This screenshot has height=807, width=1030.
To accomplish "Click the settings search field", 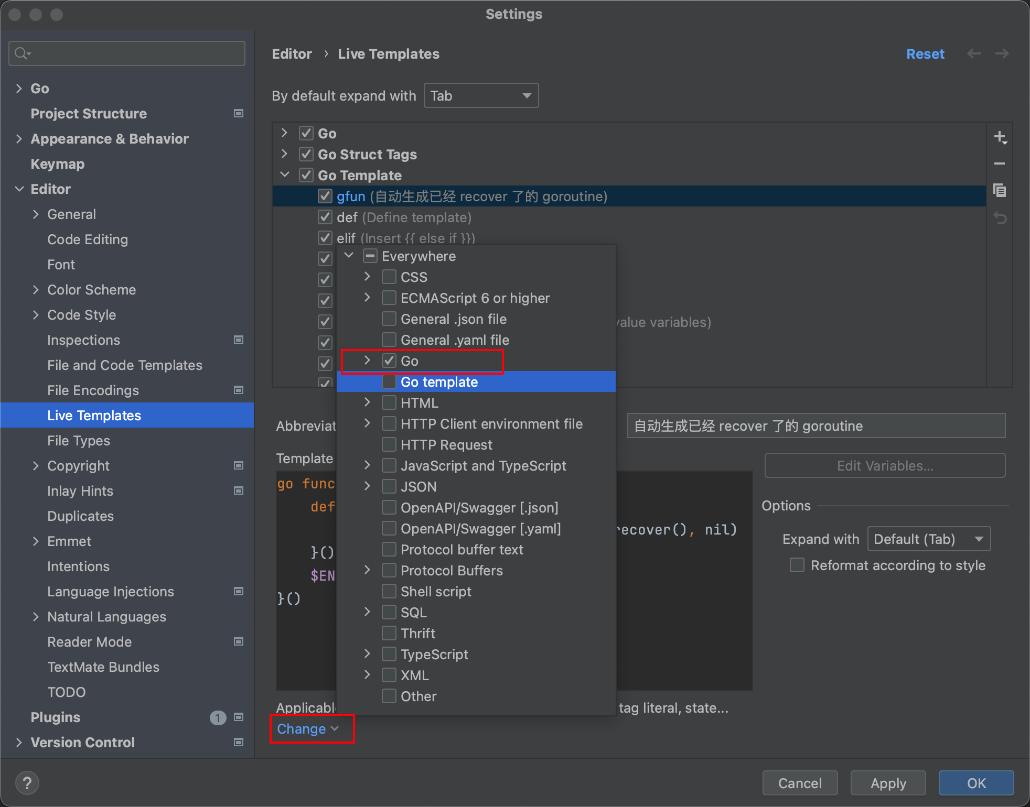I will point(127,53).
